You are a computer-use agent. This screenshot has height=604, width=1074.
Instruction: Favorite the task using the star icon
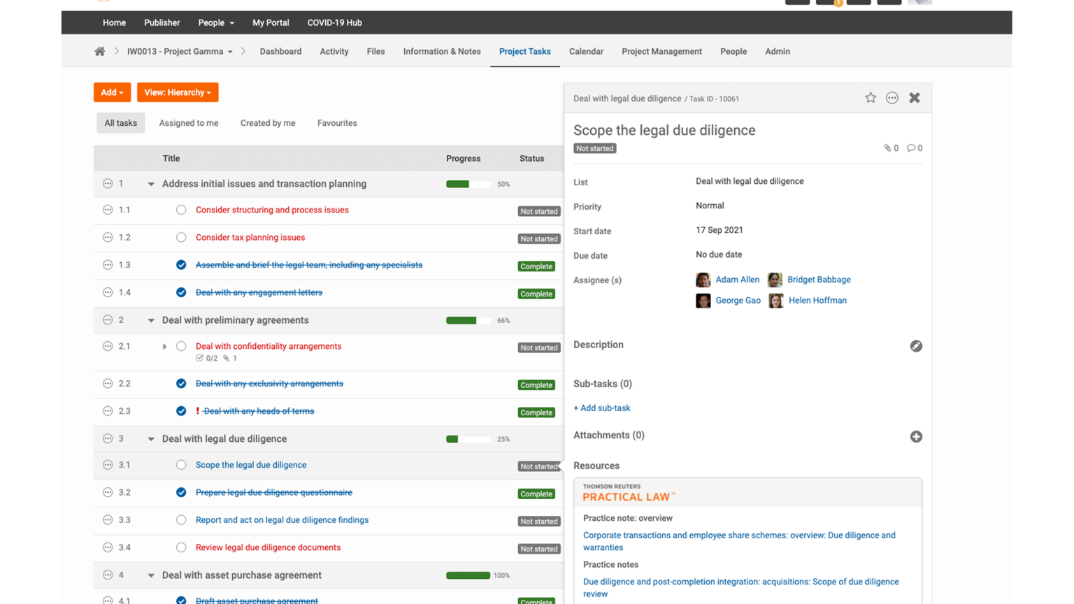click(871, 98)
